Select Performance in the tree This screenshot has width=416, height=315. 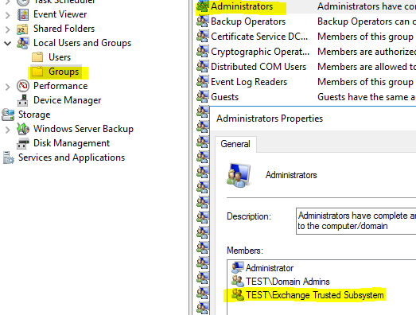60,86
